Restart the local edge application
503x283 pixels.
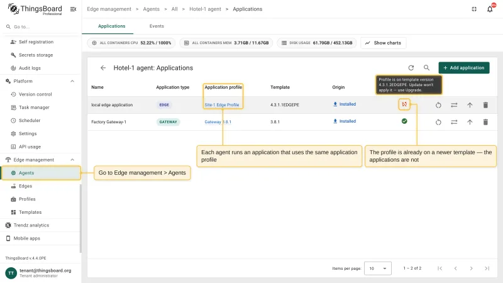click(x=438, y=105)
